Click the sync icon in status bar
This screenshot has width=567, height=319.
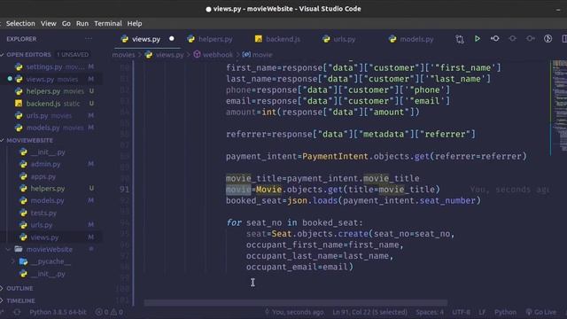[17, 312]
